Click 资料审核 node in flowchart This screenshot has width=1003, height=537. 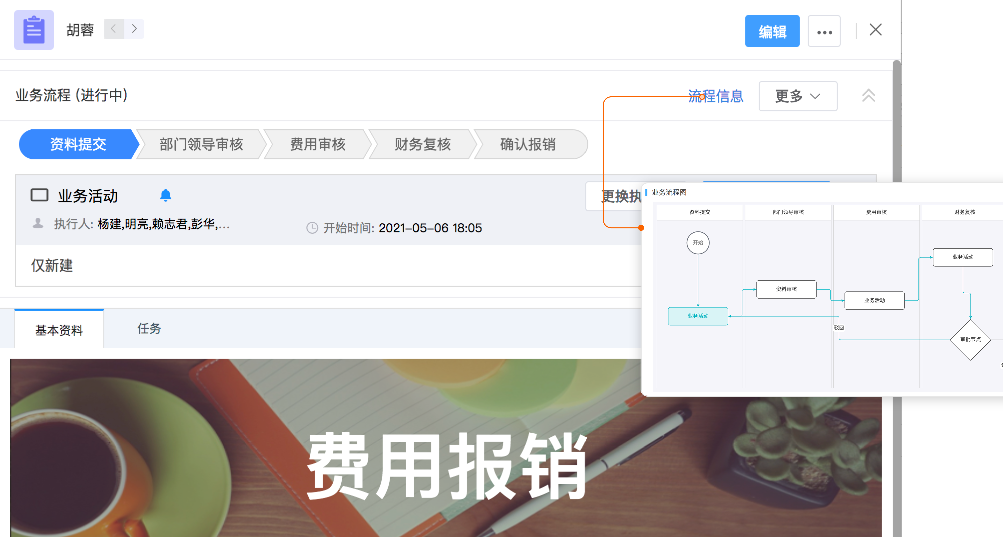tap(786, 289)
